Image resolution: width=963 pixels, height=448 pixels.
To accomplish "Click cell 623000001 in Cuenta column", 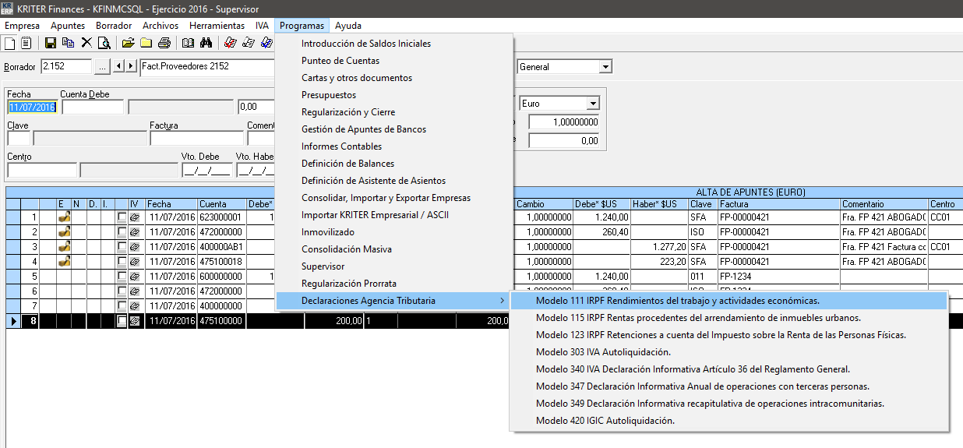I will (222, 217).
